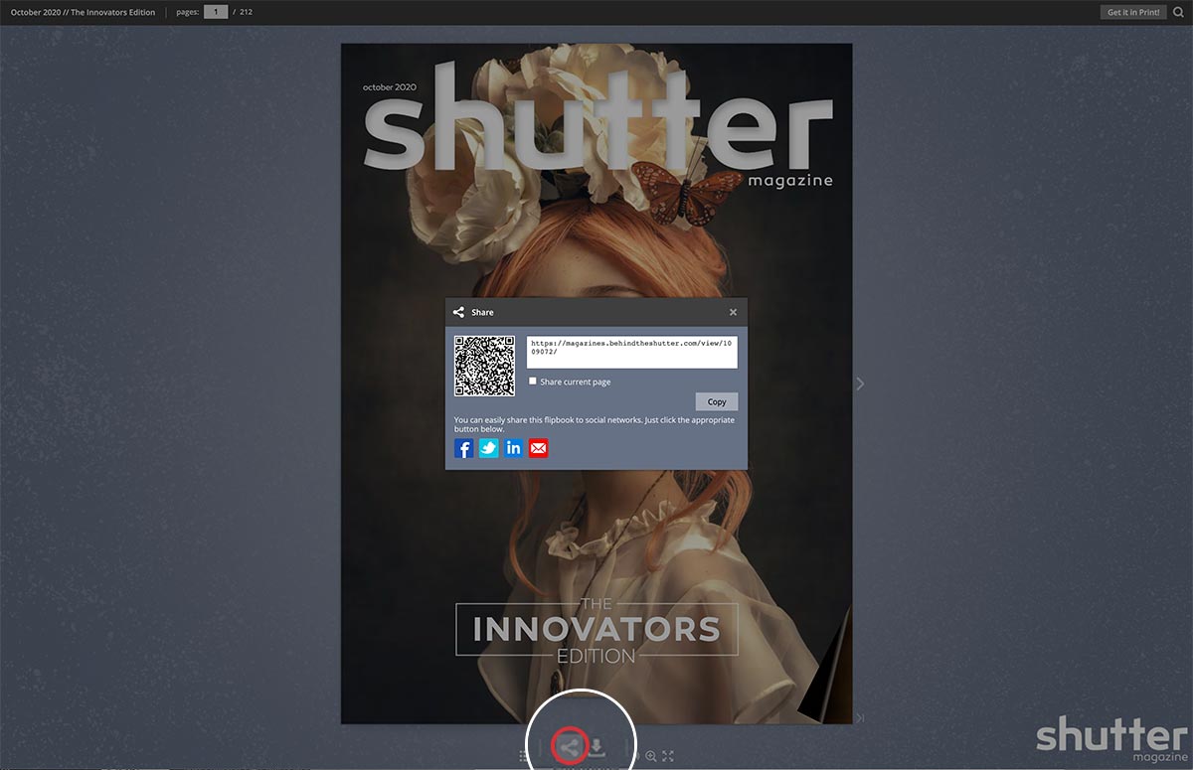
Task: Click the shutter magazine logo at bottom right
Action: click(1111, 737)
